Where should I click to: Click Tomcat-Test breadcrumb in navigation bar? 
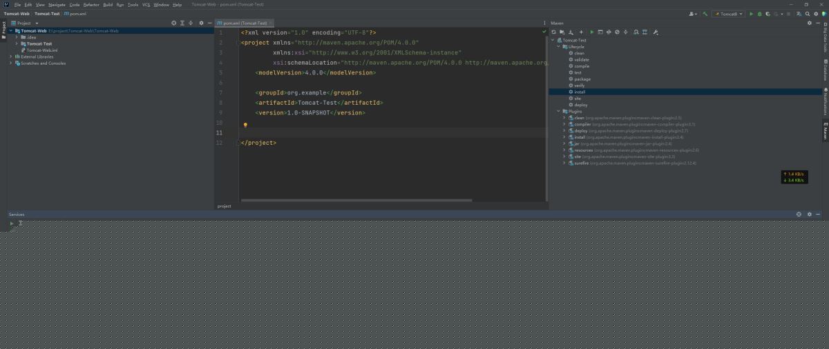click(x=47, y=14)
